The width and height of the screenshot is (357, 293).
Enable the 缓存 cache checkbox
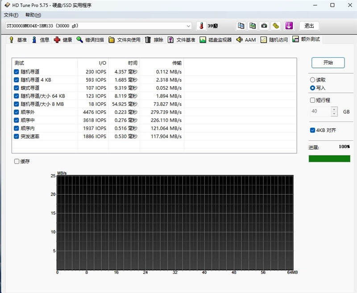[17, 161]
